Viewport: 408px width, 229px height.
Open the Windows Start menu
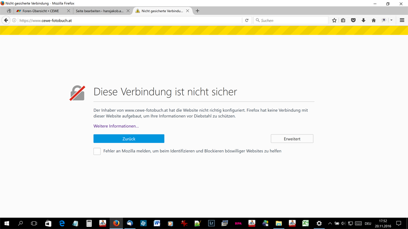[x=7, y=223]
